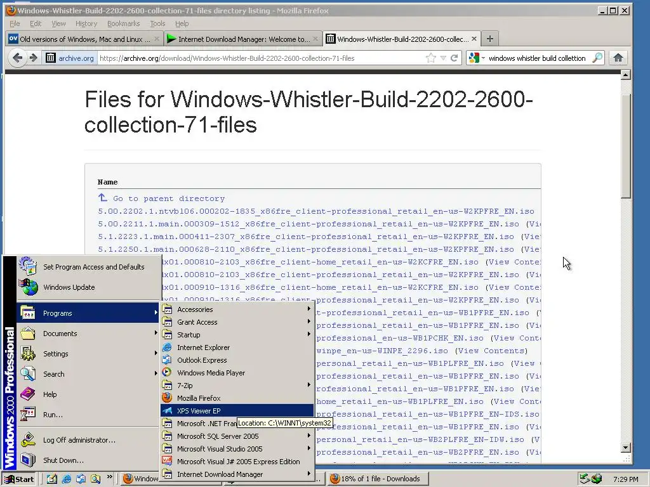Click the archive.org site identity button
Viewport: 650px width, 487px height.
(70, 58)
